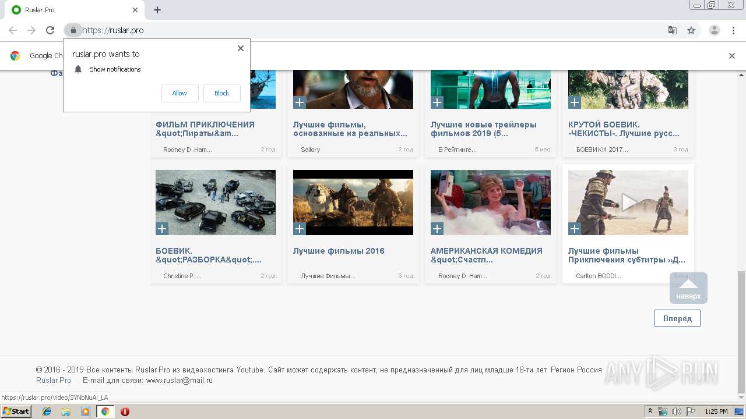Go back to previous page
Screen dimensions: 746x419
[13, 30]
